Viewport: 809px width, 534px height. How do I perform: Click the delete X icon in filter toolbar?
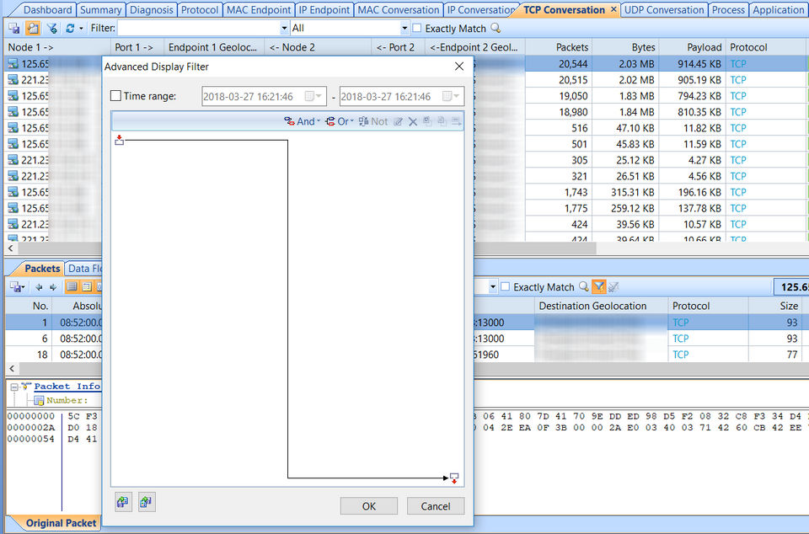pyautogui.click(x=413, y=121)
